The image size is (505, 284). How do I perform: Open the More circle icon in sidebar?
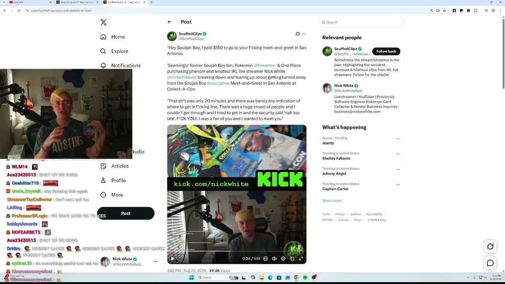[103, 195]
